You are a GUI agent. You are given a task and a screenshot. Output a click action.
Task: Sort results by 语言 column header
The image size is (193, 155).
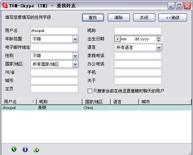(125, 102)
